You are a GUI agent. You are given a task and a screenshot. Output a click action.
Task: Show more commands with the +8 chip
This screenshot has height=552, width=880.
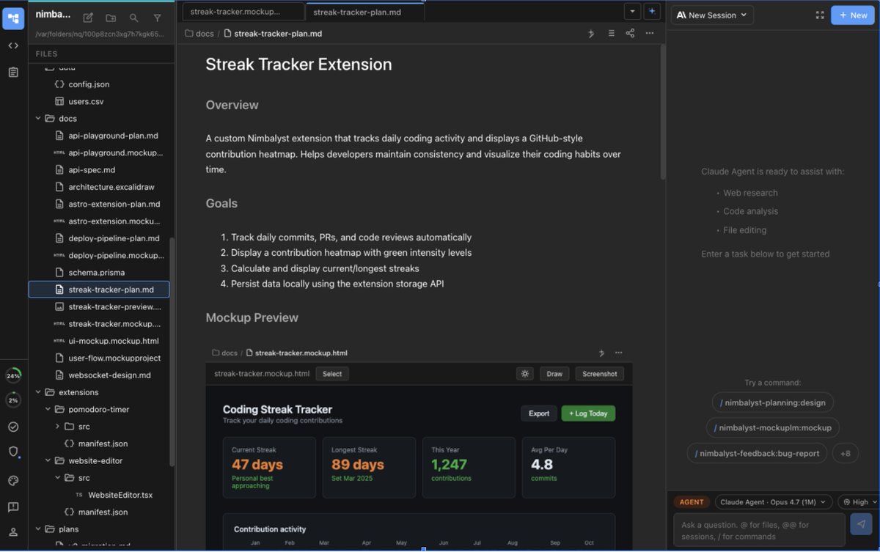[x=845, y=453]
